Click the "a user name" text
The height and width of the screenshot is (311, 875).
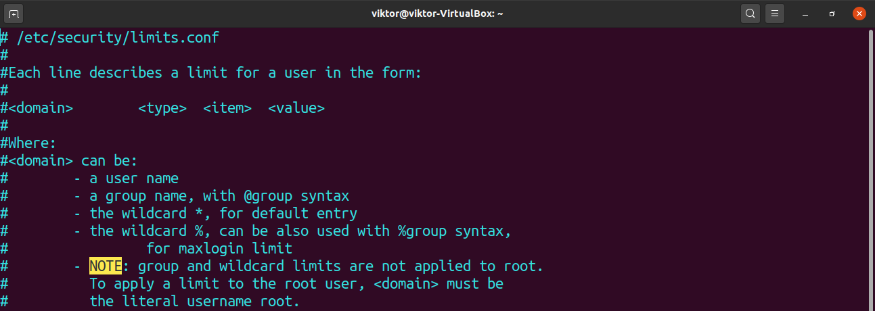[134, 178]
